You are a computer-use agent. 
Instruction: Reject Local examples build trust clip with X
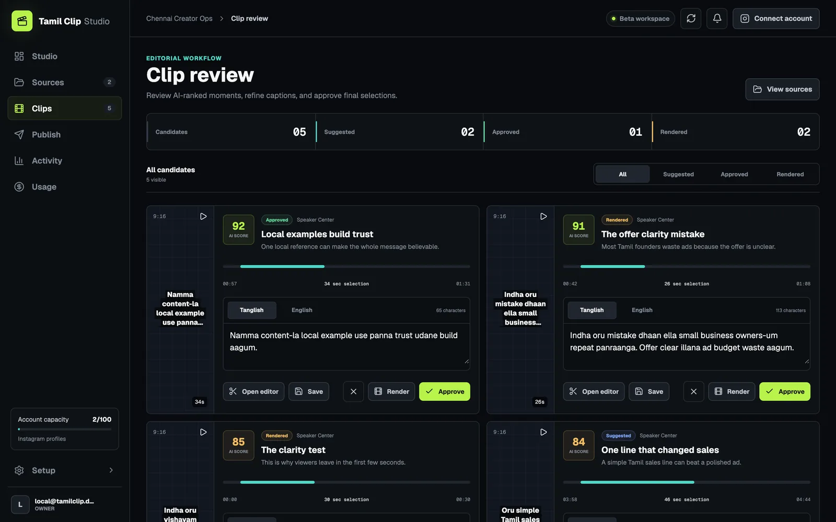353,391
